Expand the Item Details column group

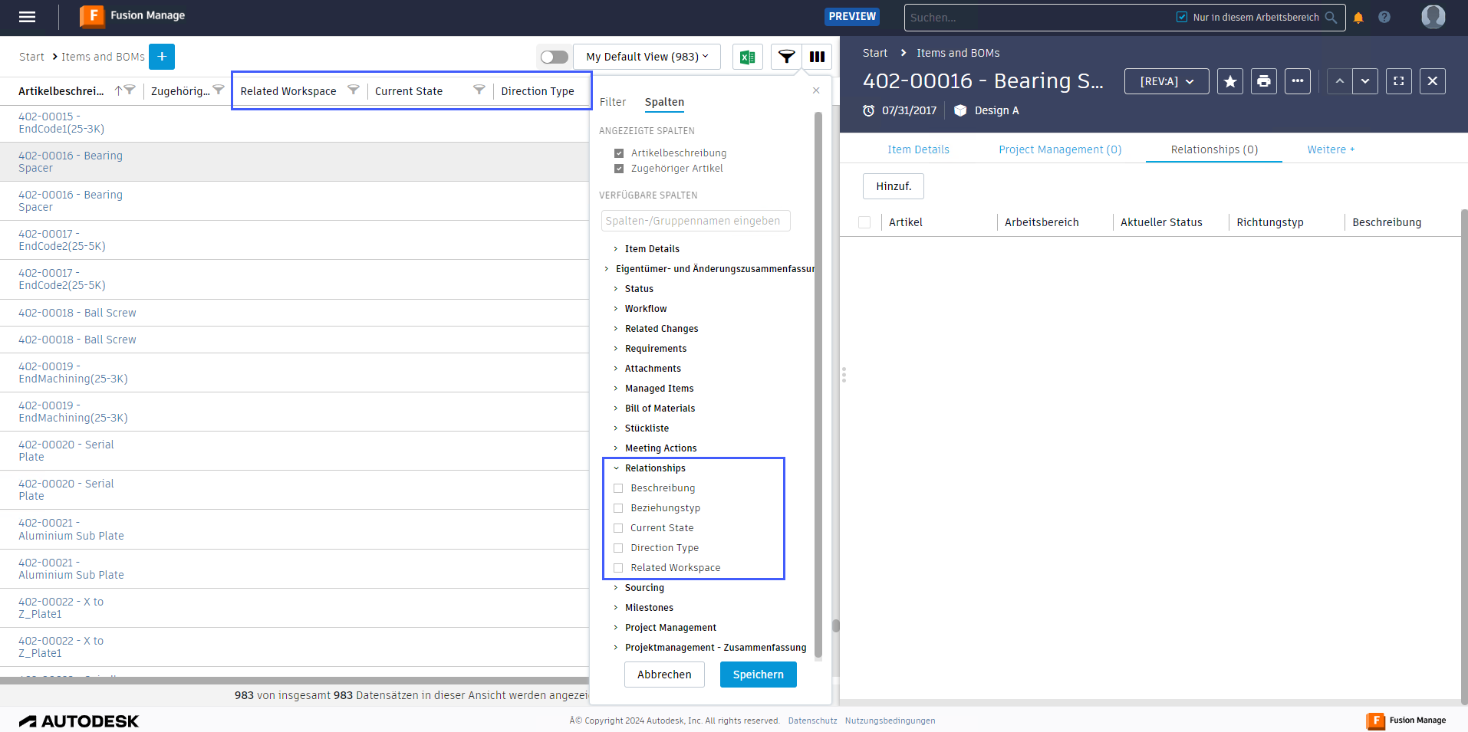[616, 249]
